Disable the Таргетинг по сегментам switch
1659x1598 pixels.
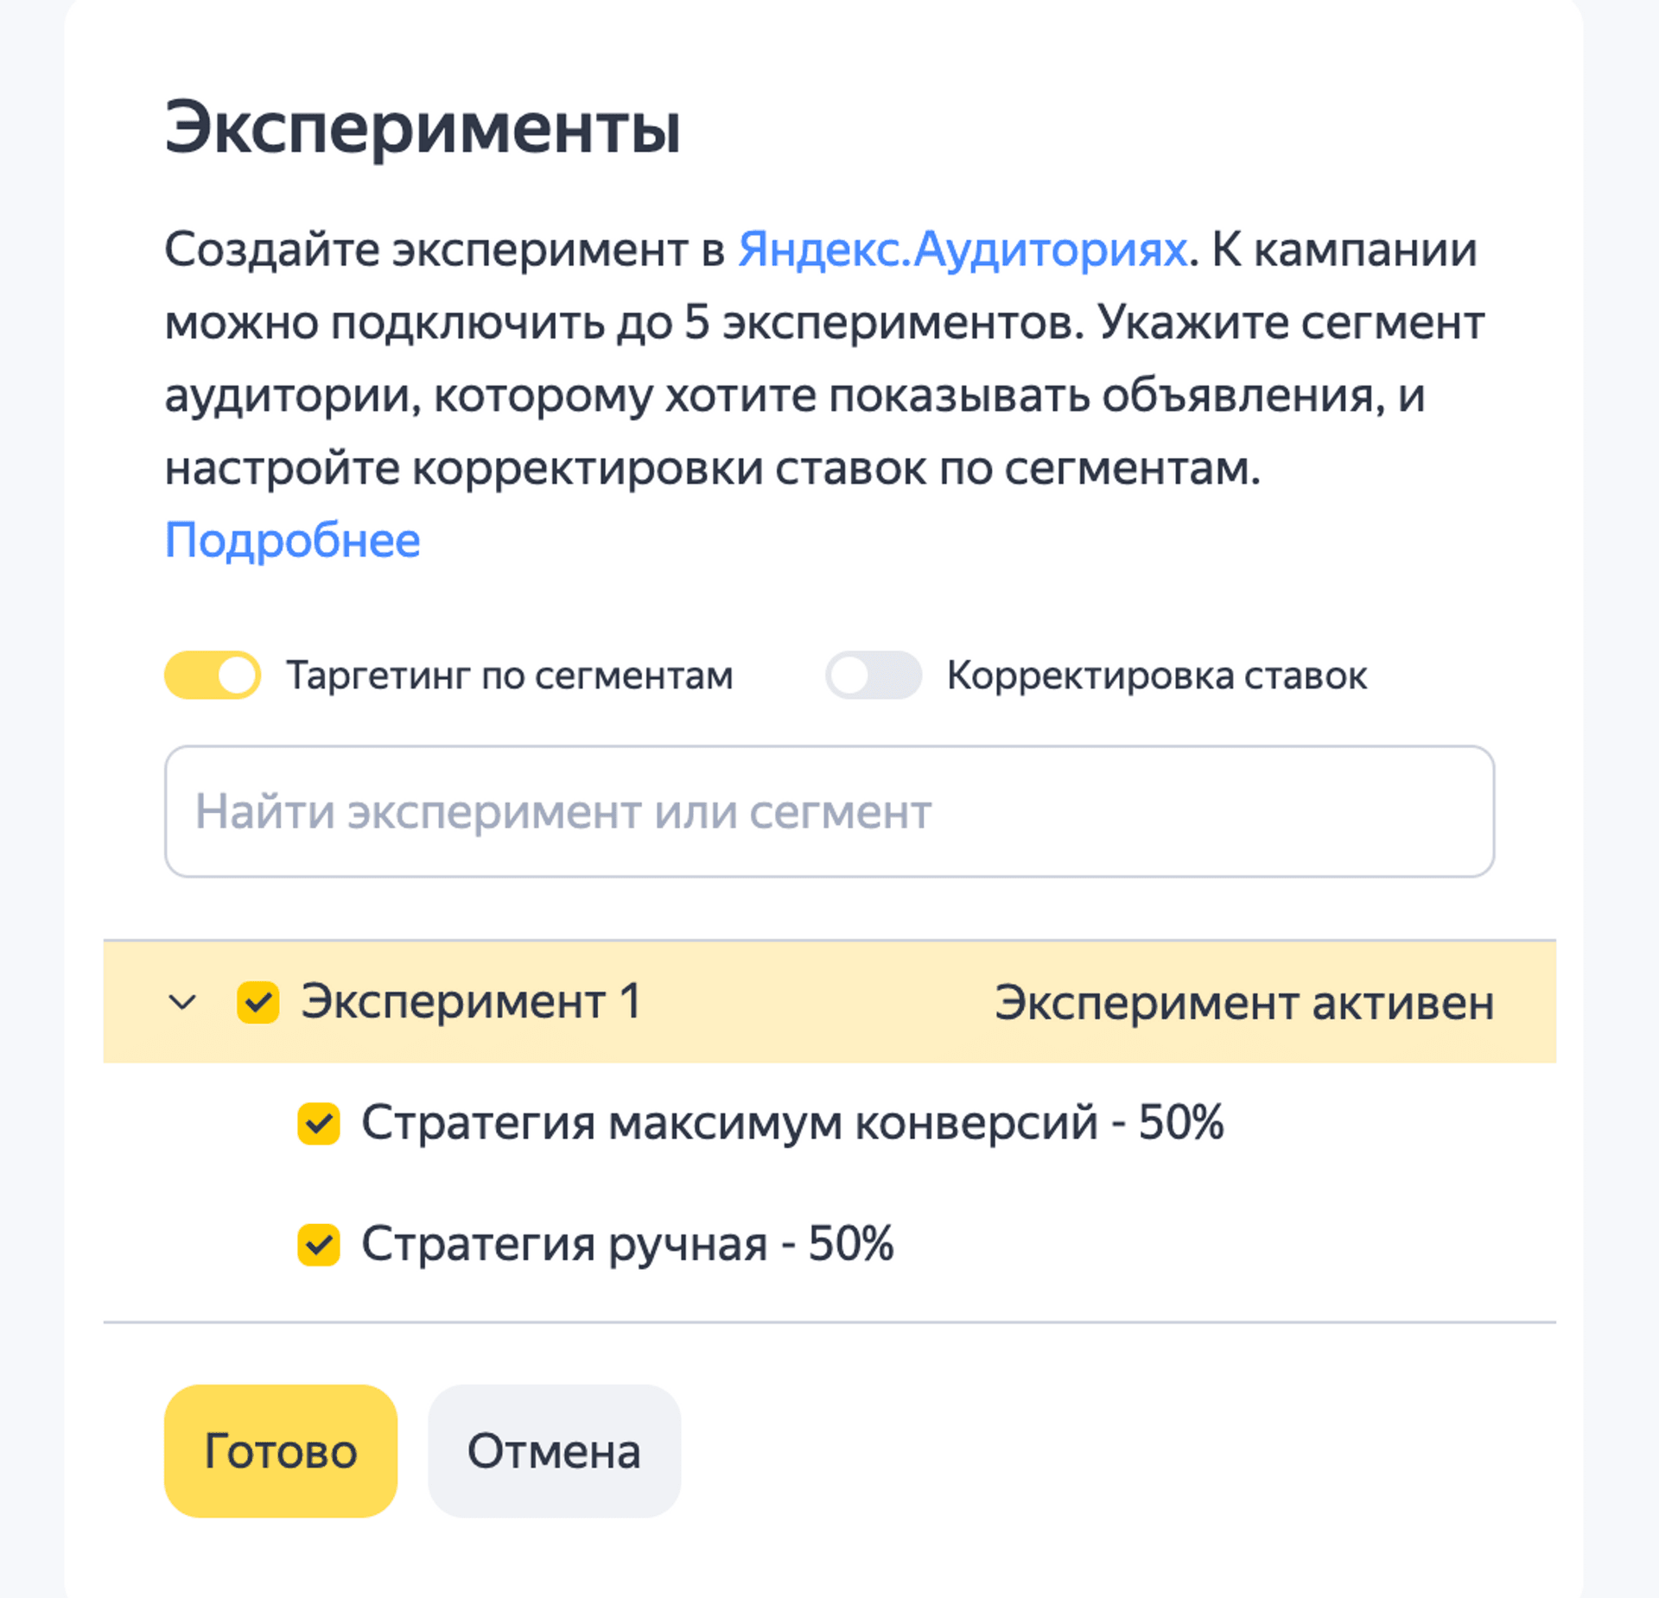213,675
